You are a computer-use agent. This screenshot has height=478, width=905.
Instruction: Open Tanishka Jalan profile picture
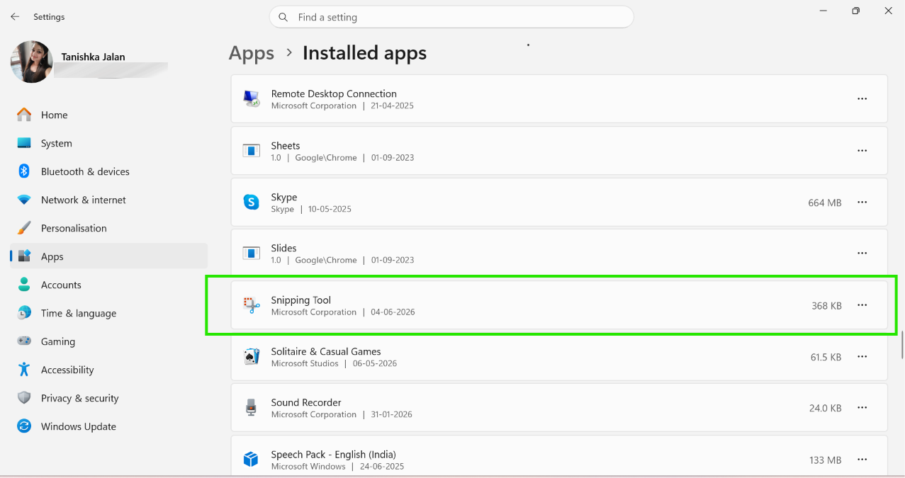pos(32,62)
